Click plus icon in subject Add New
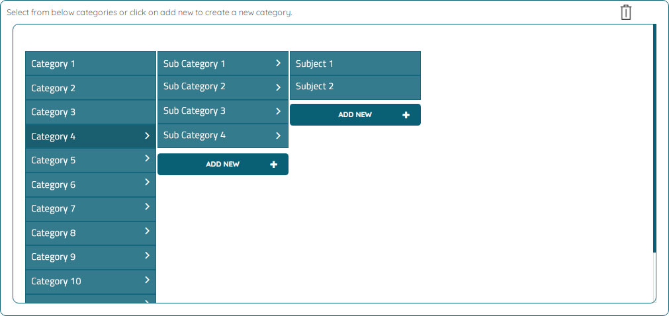669x316 pixels. (x=406, y=115)
